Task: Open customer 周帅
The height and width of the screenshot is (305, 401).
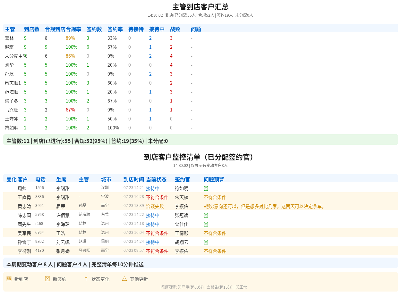Action: 22,188
